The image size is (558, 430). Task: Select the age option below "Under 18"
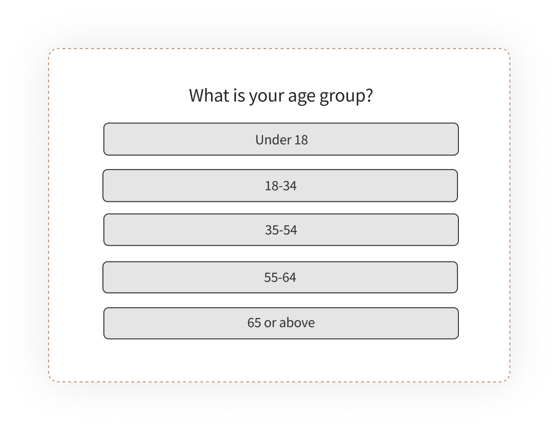click(x=280, y=185)
